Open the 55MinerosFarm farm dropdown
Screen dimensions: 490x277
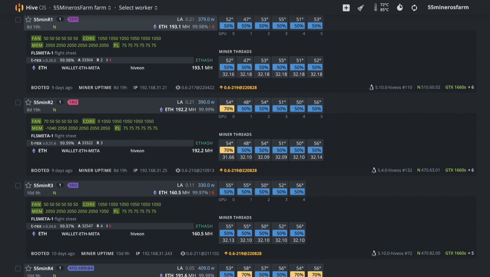tap(82, 8)
